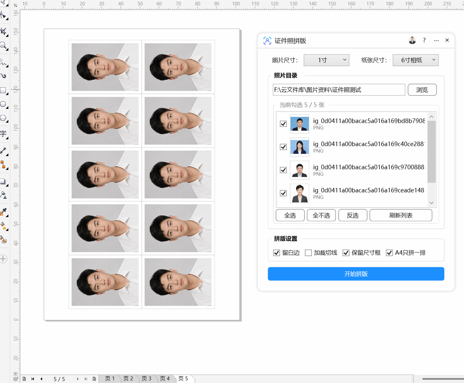Toggle the A4只拼一排 checkbox
This screenshot has width=464, height=383.
389,253
